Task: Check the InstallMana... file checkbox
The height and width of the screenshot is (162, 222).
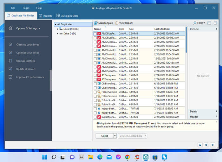Action: click(95, 117)
